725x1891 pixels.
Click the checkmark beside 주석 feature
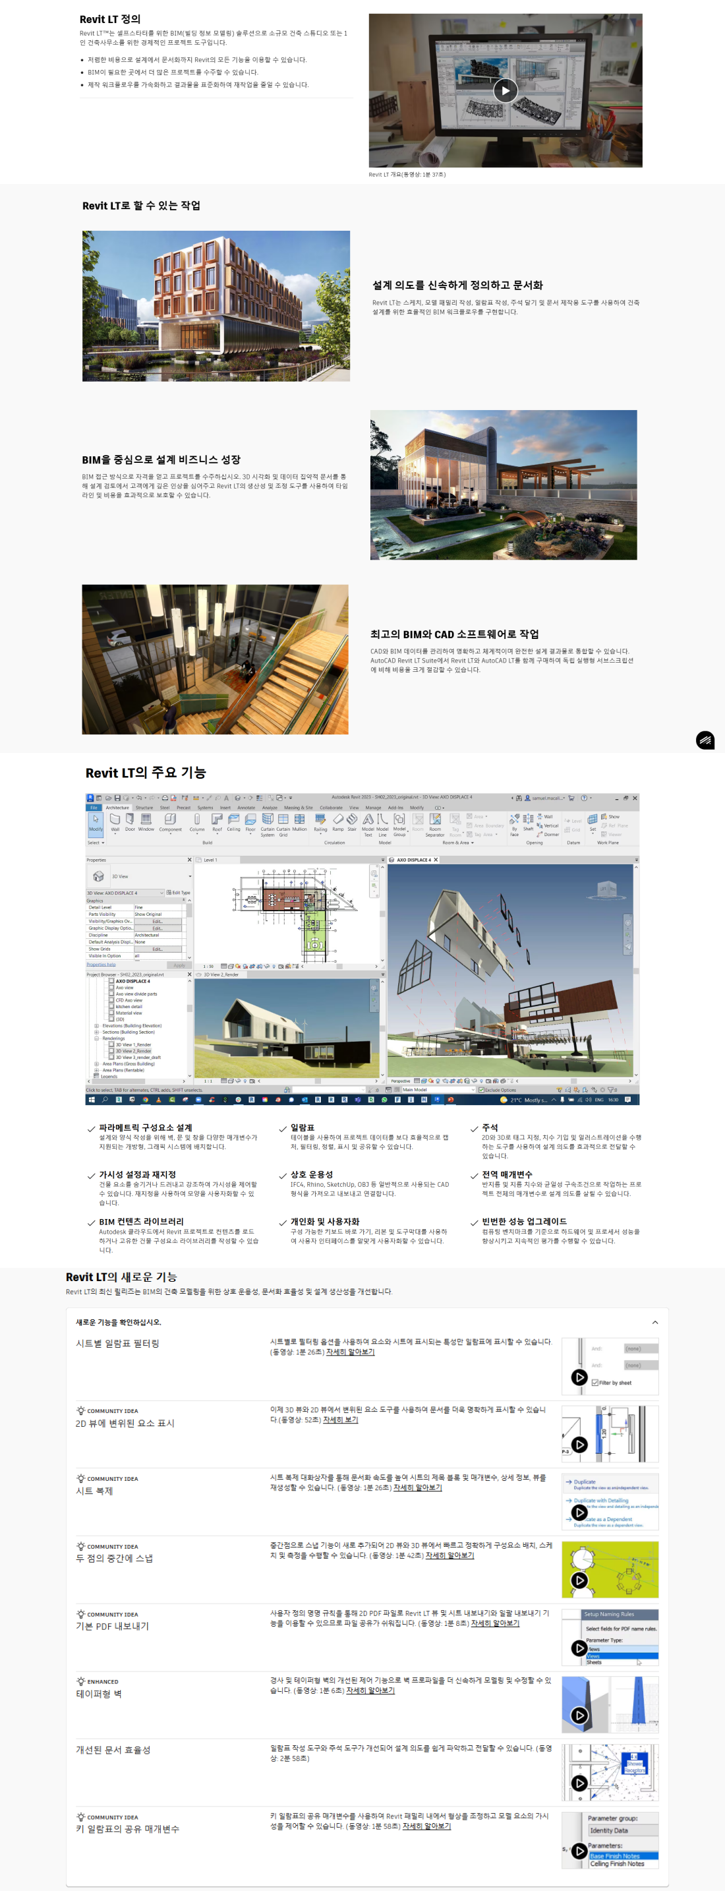474,1128
